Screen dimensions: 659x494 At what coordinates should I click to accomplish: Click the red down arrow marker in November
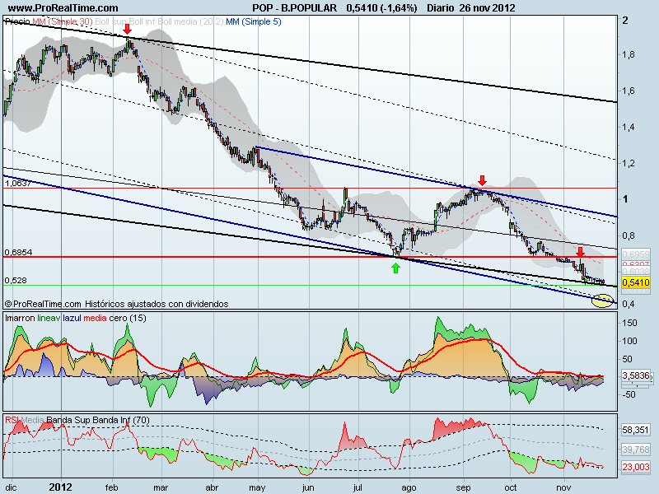pyautogui.click(x=580, y=252)
